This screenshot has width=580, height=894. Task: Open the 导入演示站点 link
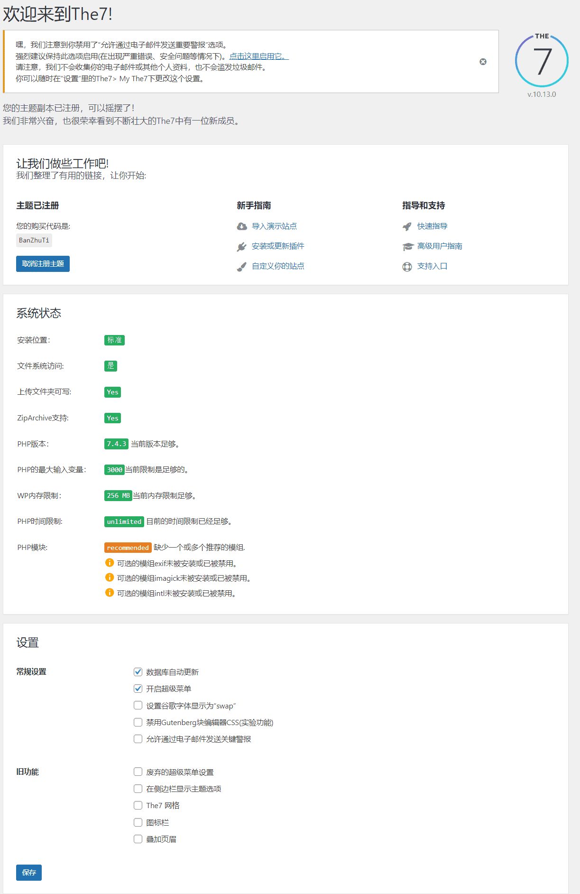tap(274, 226)
